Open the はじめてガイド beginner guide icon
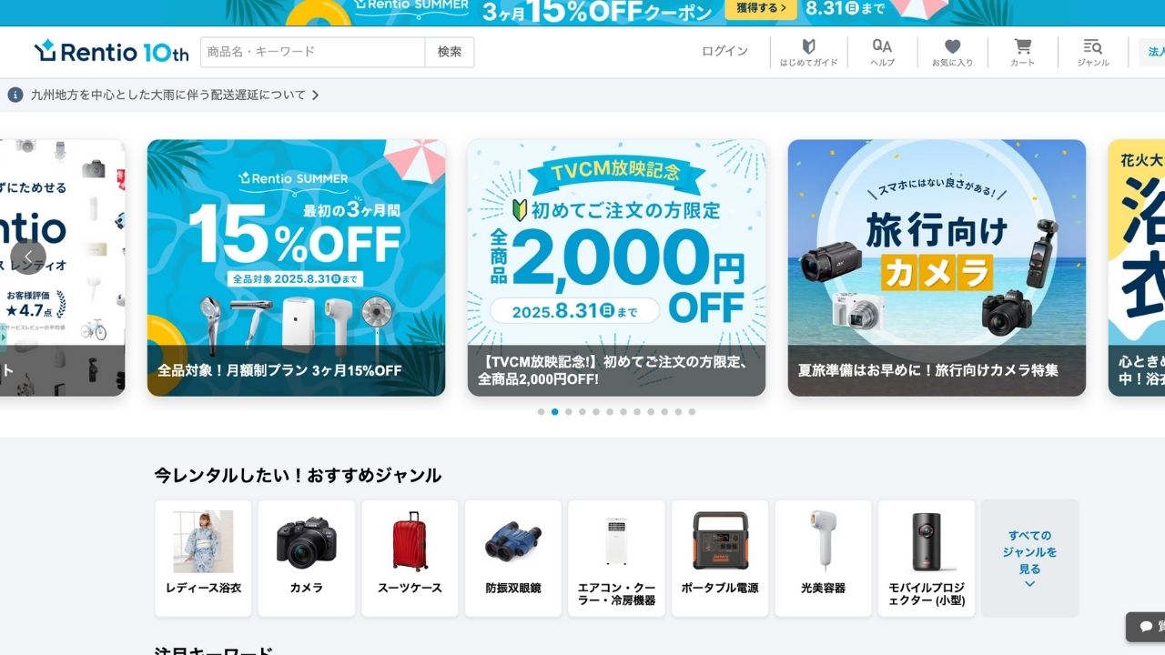This screenshot has height=655, width=1165. click(808, 53)
